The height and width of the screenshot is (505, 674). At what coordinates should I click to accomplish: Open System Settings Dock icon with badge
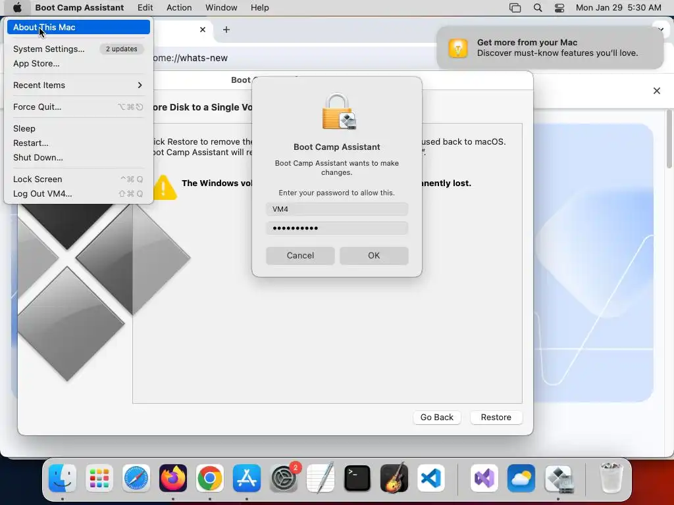(x=284, y=478)
